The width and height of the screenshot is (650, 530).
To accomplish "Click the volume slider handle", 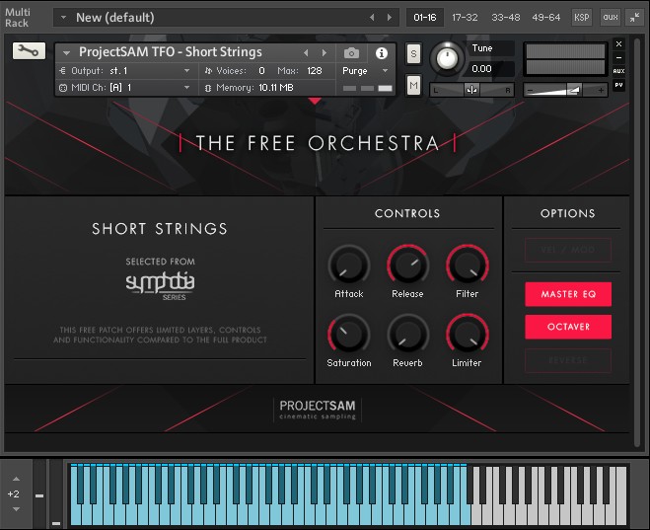I will click(x=574, y=90).
